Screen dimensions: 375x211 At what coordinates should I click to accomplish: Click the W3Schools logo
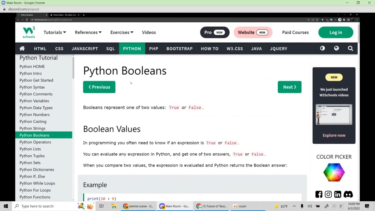[x=29, y=32]
